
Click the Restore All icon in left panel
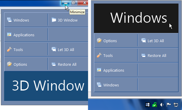click(54, 64)
